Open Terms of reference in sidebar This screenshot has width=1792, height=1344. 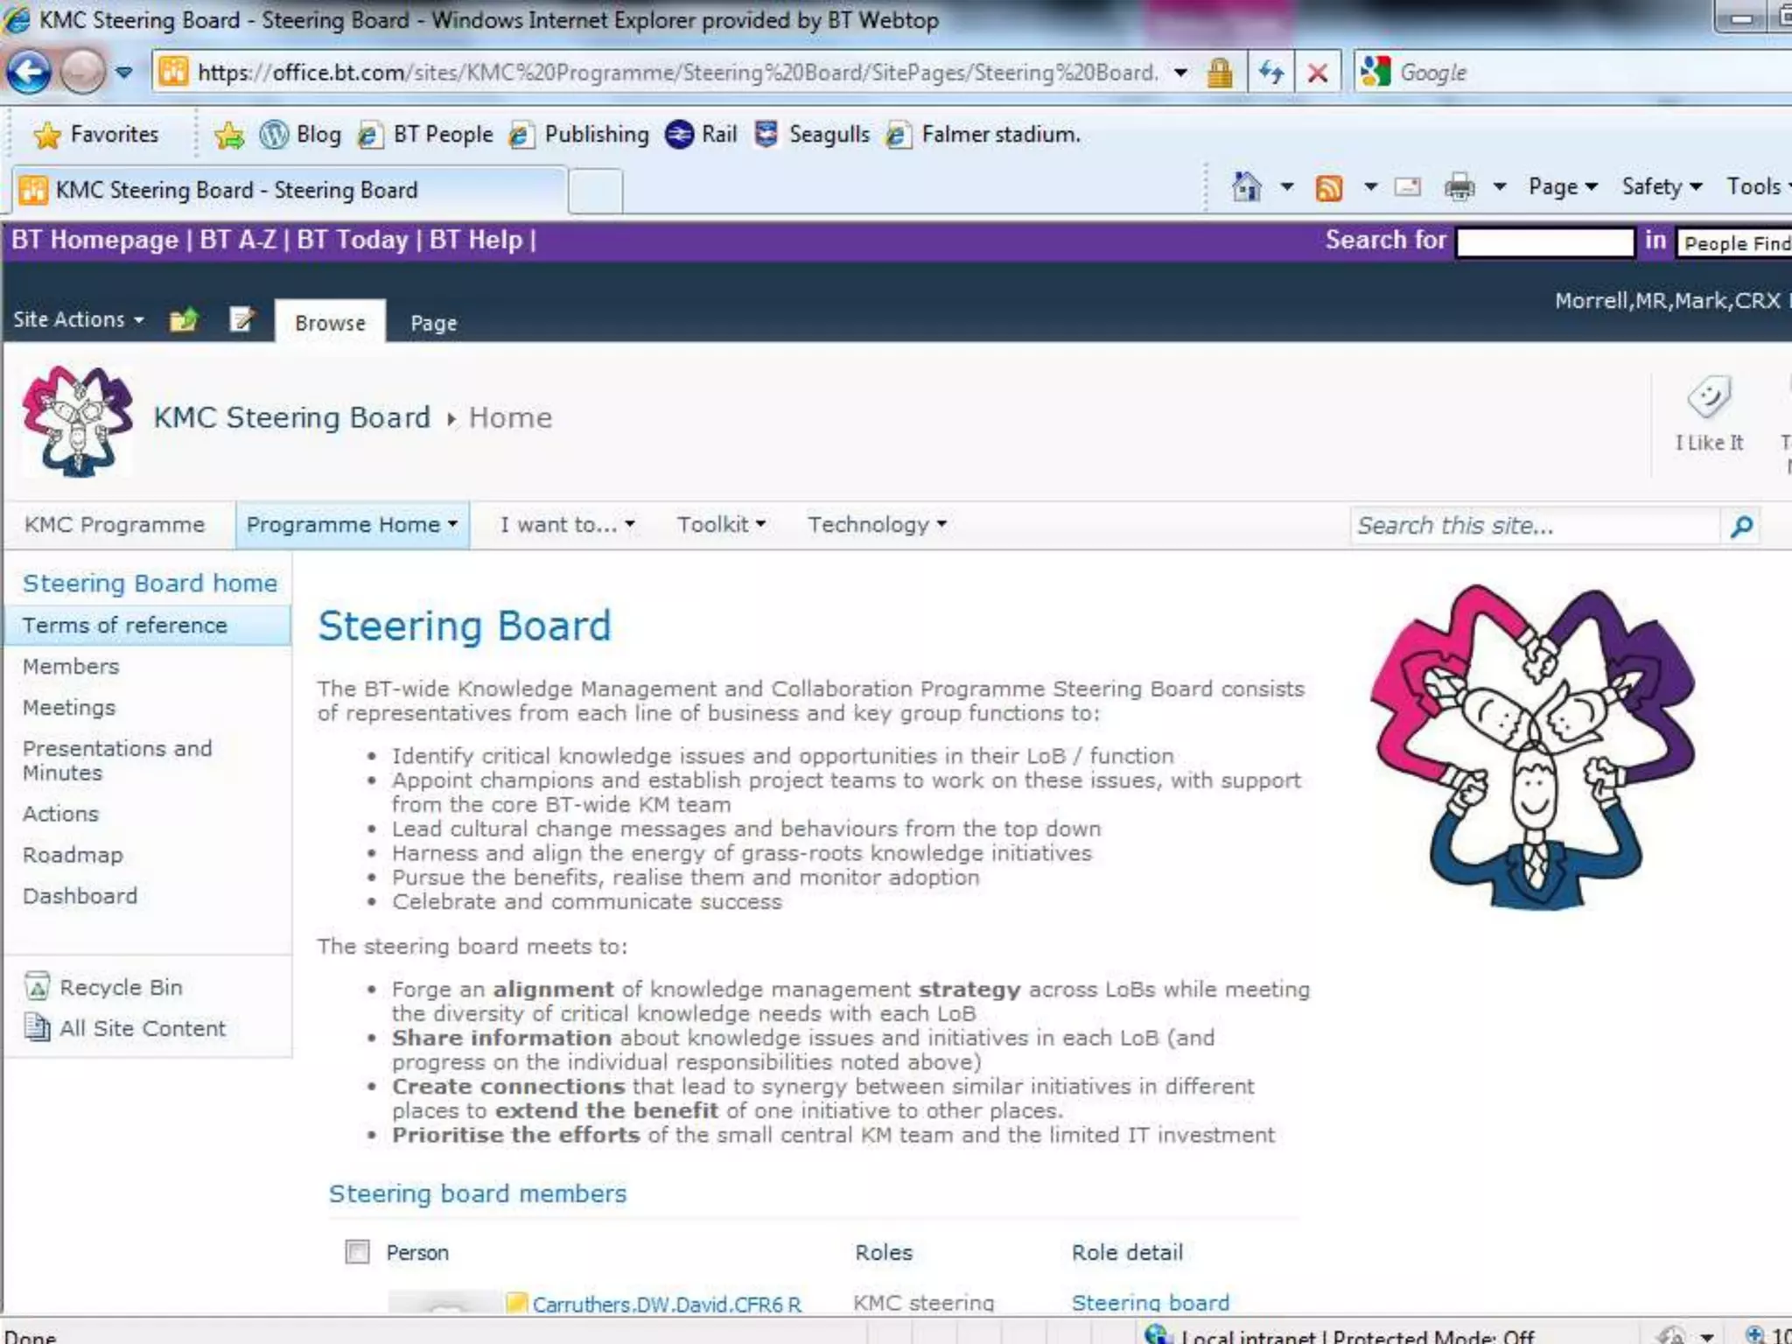(x=147, y=625)
